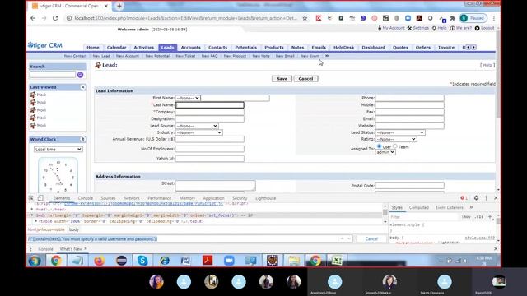This screenshot has height=296, width=527.
Task: Show more quick-create links with » icon
Action: (x=327, y=56)
